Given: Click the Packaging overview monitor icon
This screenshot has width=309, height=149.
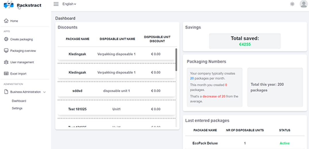Looking at the screenshot, I should (x=6, y=51).
